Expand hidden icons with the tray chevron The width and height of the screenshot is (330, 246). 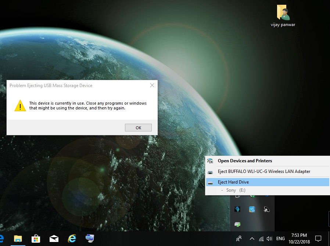pos(252,239)
